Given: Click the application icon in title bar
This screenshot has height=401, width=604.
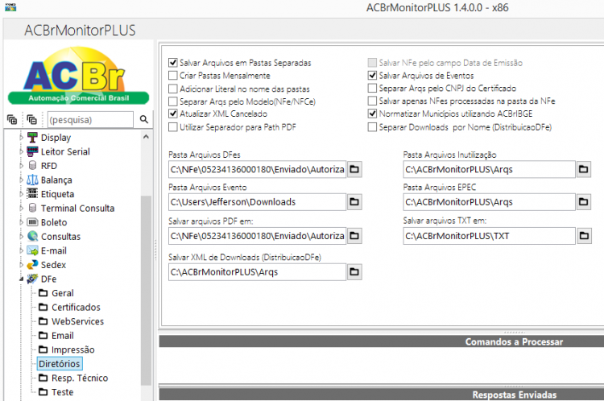Looking at the screenshot, I should [10, 7].
